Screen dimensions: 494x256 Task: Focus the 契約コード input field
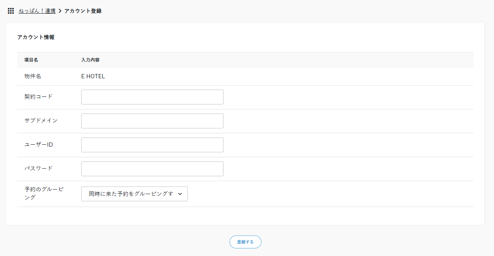(x=152, y=97)
